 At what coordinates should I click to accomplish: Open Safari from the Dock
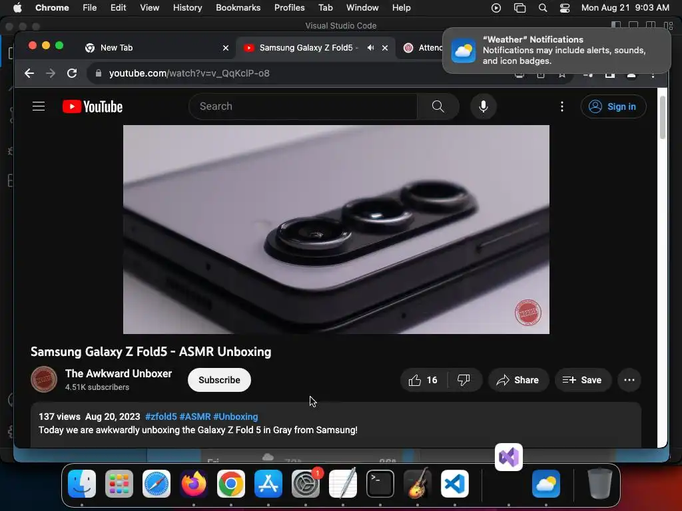pos(157,484)
